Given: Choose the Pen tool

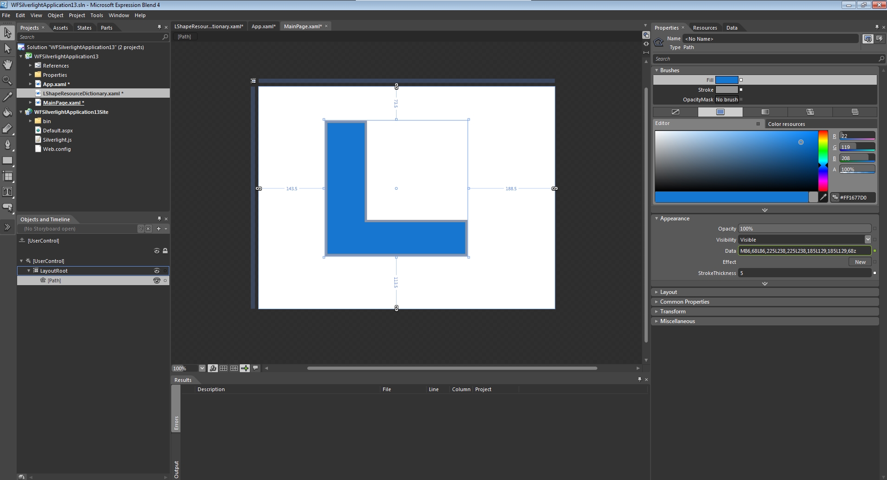Looking at the screenshot, I should 7,144.
